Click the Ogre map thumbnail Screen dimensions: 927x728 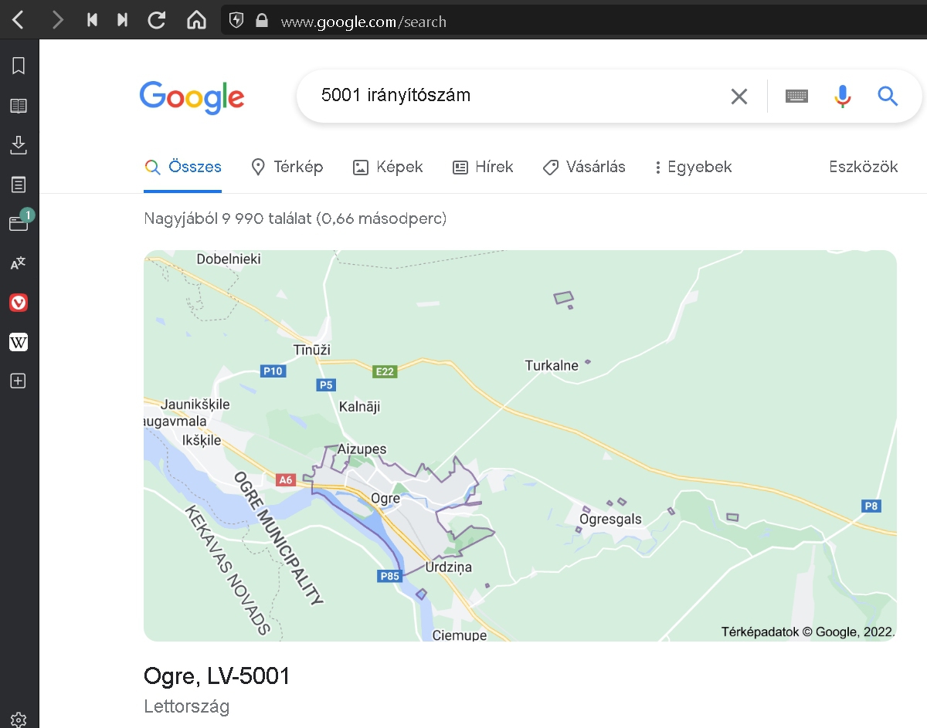click(x=520, y=445)
